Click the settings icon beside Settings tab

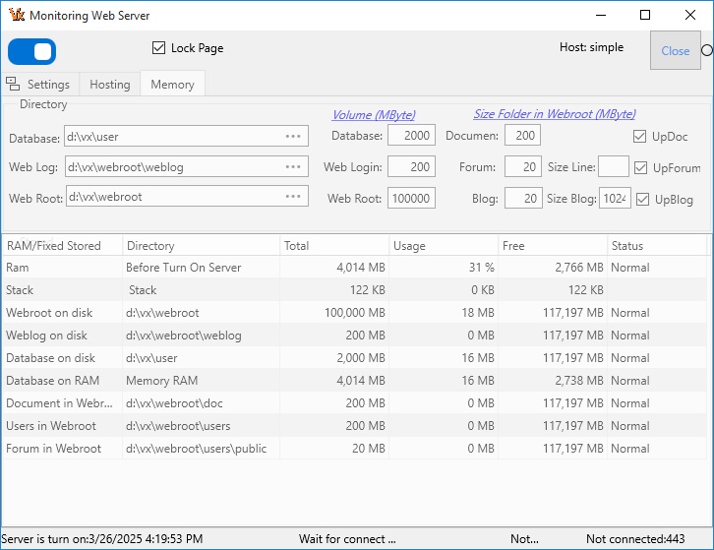(x=13, y=84)
